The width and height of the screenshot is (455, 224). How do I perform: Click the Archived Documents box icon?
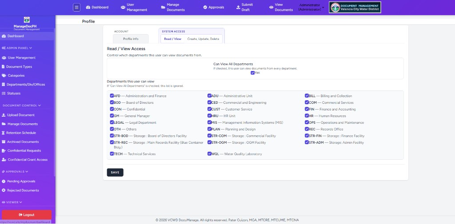(x=4, y=141)
